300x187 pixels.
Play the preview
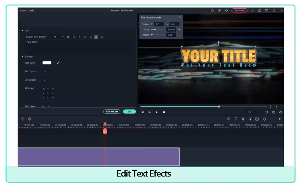pyautogui.click(x=156, y=112)
